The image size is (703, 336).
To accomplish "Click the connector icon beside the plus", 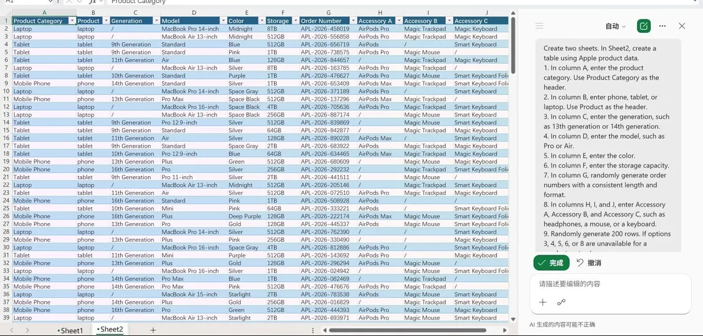I will (561, 302).
